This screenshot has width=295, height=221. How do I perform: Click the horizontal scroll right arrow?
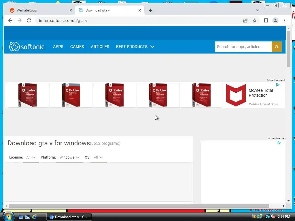click(284, 206)
